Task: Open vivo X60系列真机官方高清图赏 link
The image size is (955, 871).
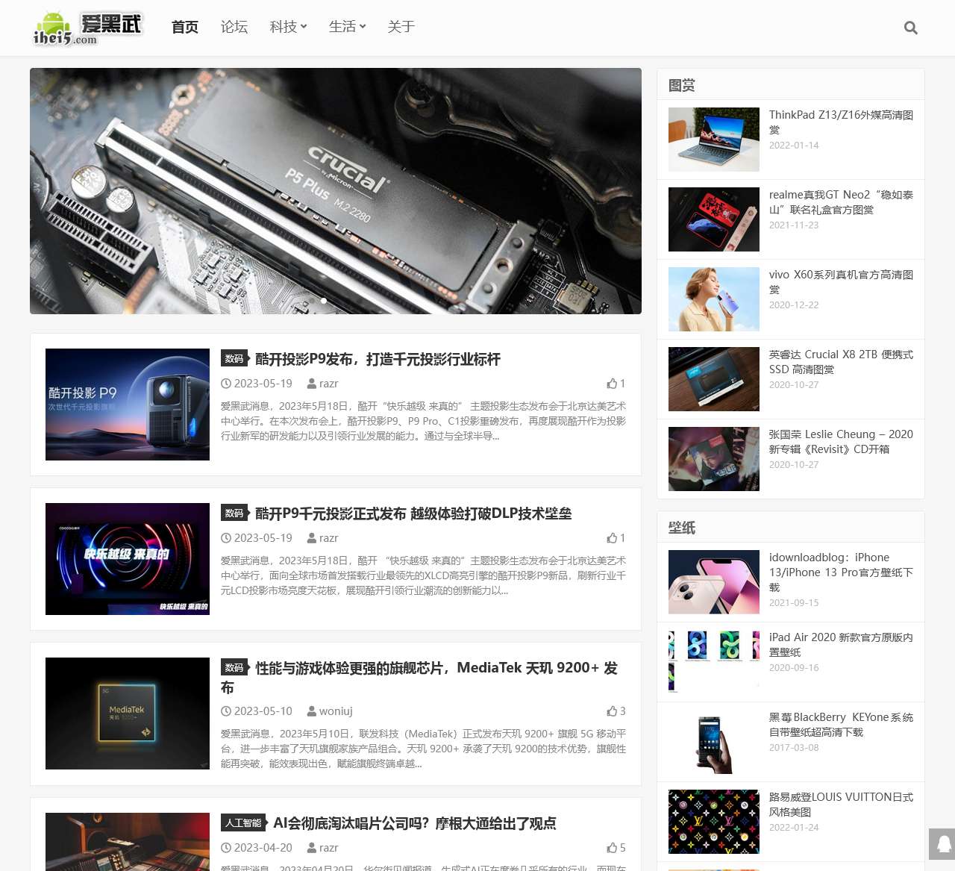Action: point(841,282)
